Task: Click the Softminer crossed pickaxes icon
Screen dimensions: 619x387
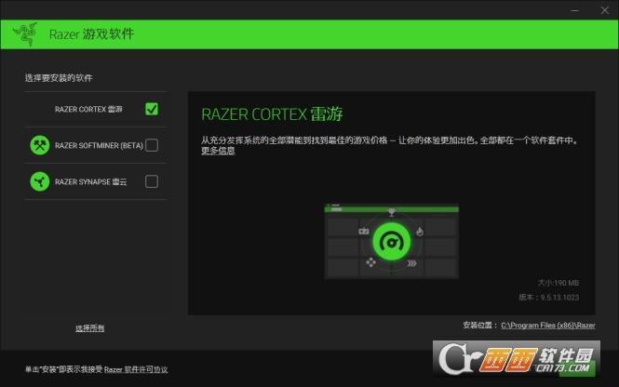Action: pyautogui.click(x=40, y=145)
